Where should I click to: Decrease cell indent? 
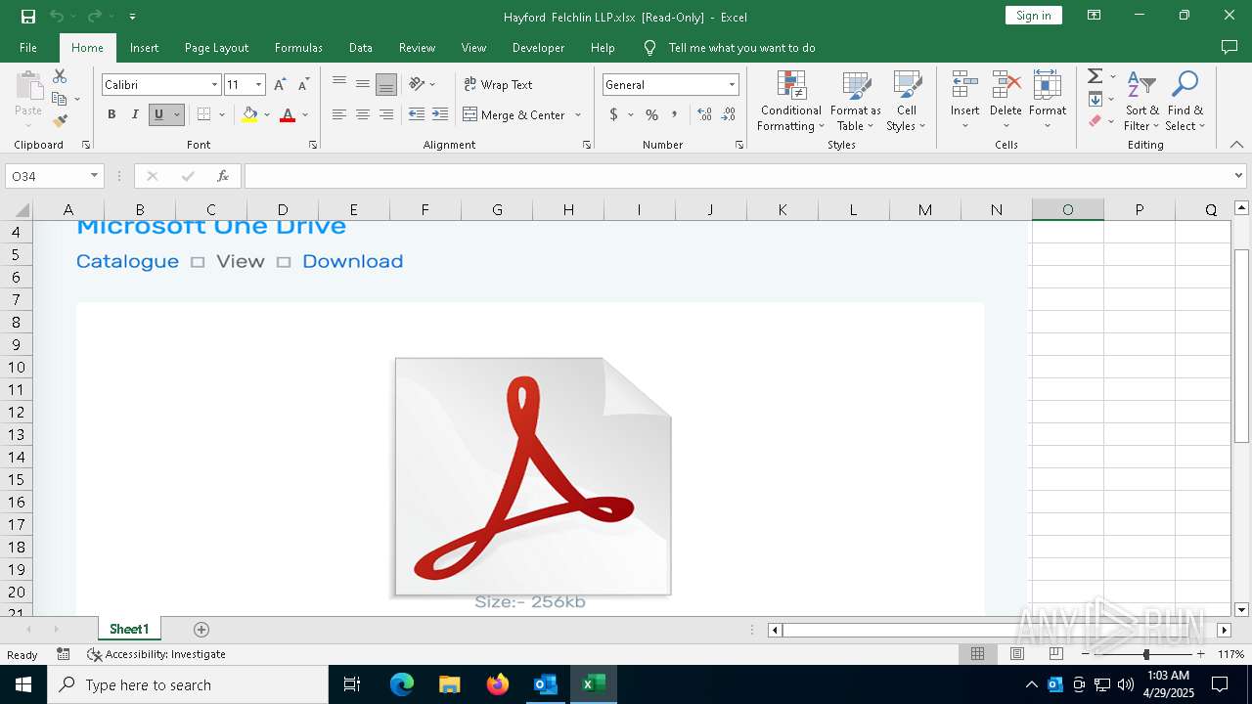pyautogui.click(x=417, y=114)
